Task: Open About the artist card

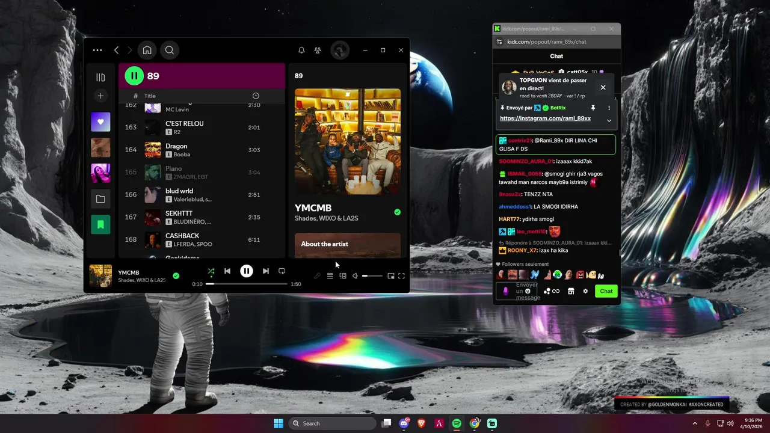Action: [348, 245]
